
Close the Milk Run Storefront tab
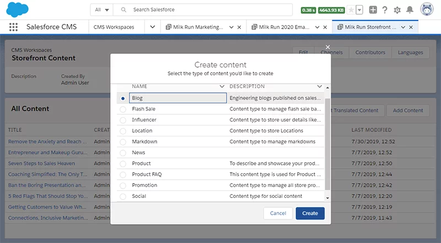tap(411, 27)
